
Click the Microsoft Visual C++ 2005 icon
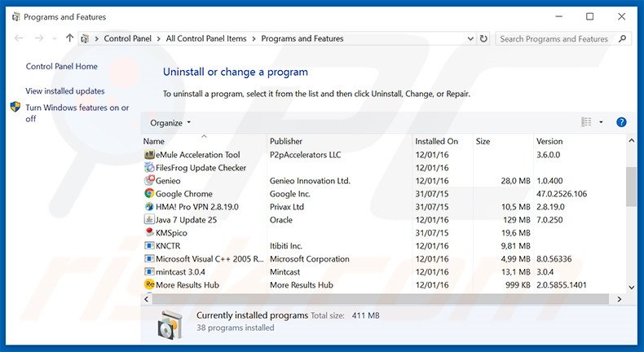(149, 259)
